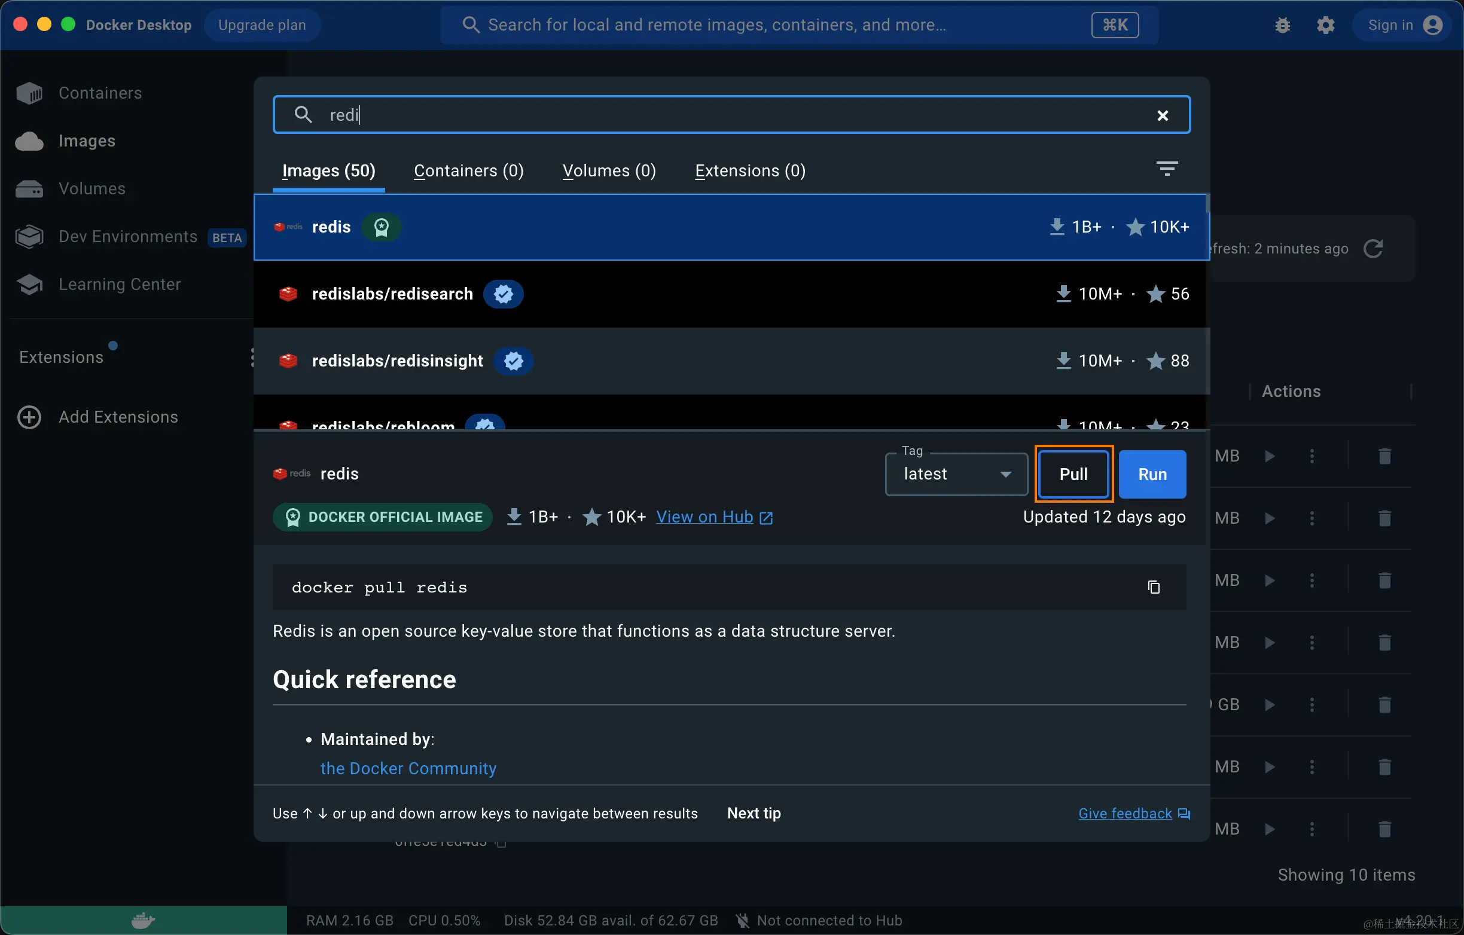Open the Tag dropdown showing latest
This screenshot has width=1464, height=935.
956,474
